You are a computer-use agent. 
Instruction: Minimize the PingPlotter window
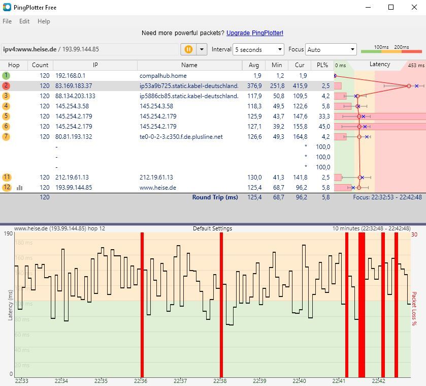368,7
